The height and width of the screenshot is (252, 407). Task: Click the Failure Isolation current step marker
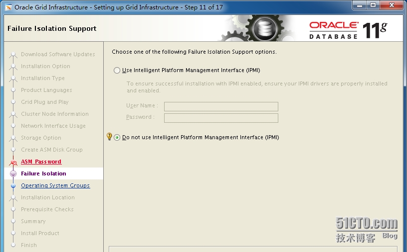click(x=13, y=173)
